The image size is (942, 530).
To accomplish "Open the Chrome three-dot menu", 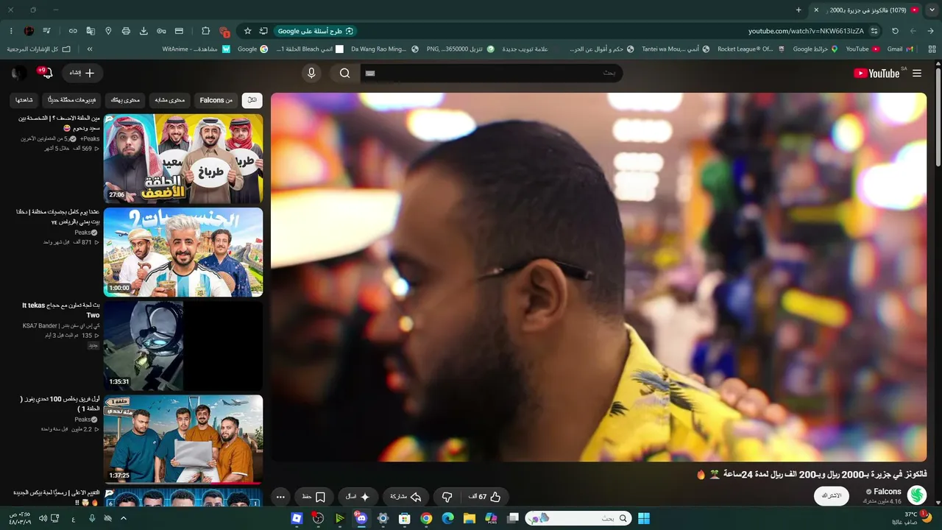I will click(11, 31).
